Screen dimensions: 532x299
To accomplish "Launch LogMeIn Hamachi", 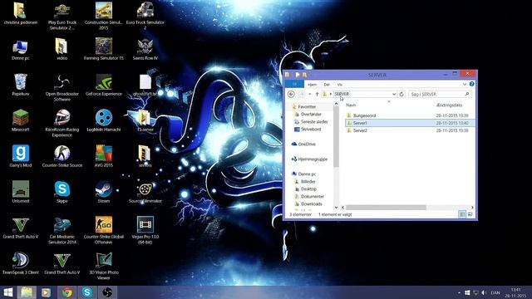I will [x=103, y=120].
